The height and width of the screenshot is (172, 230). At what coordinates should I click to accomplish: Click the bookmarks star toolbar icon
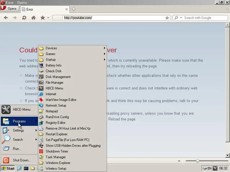coord(43,18)
